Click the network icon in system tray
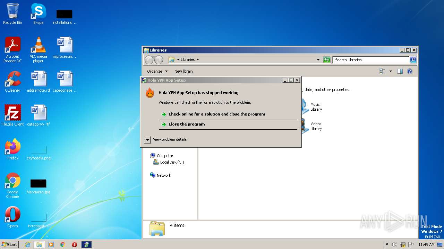This screenshot has width=444, height=249. 403,245
